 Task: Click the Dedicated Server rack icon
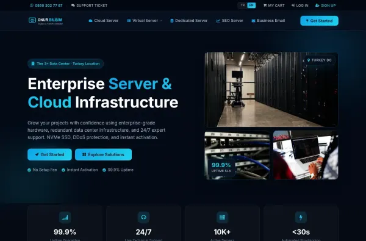tap(172, 21)
